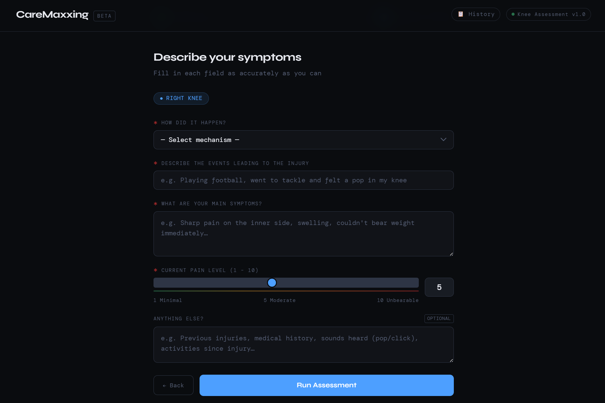
Task: Click the pain level number box showing 5
Action: [x=439, y=287]
